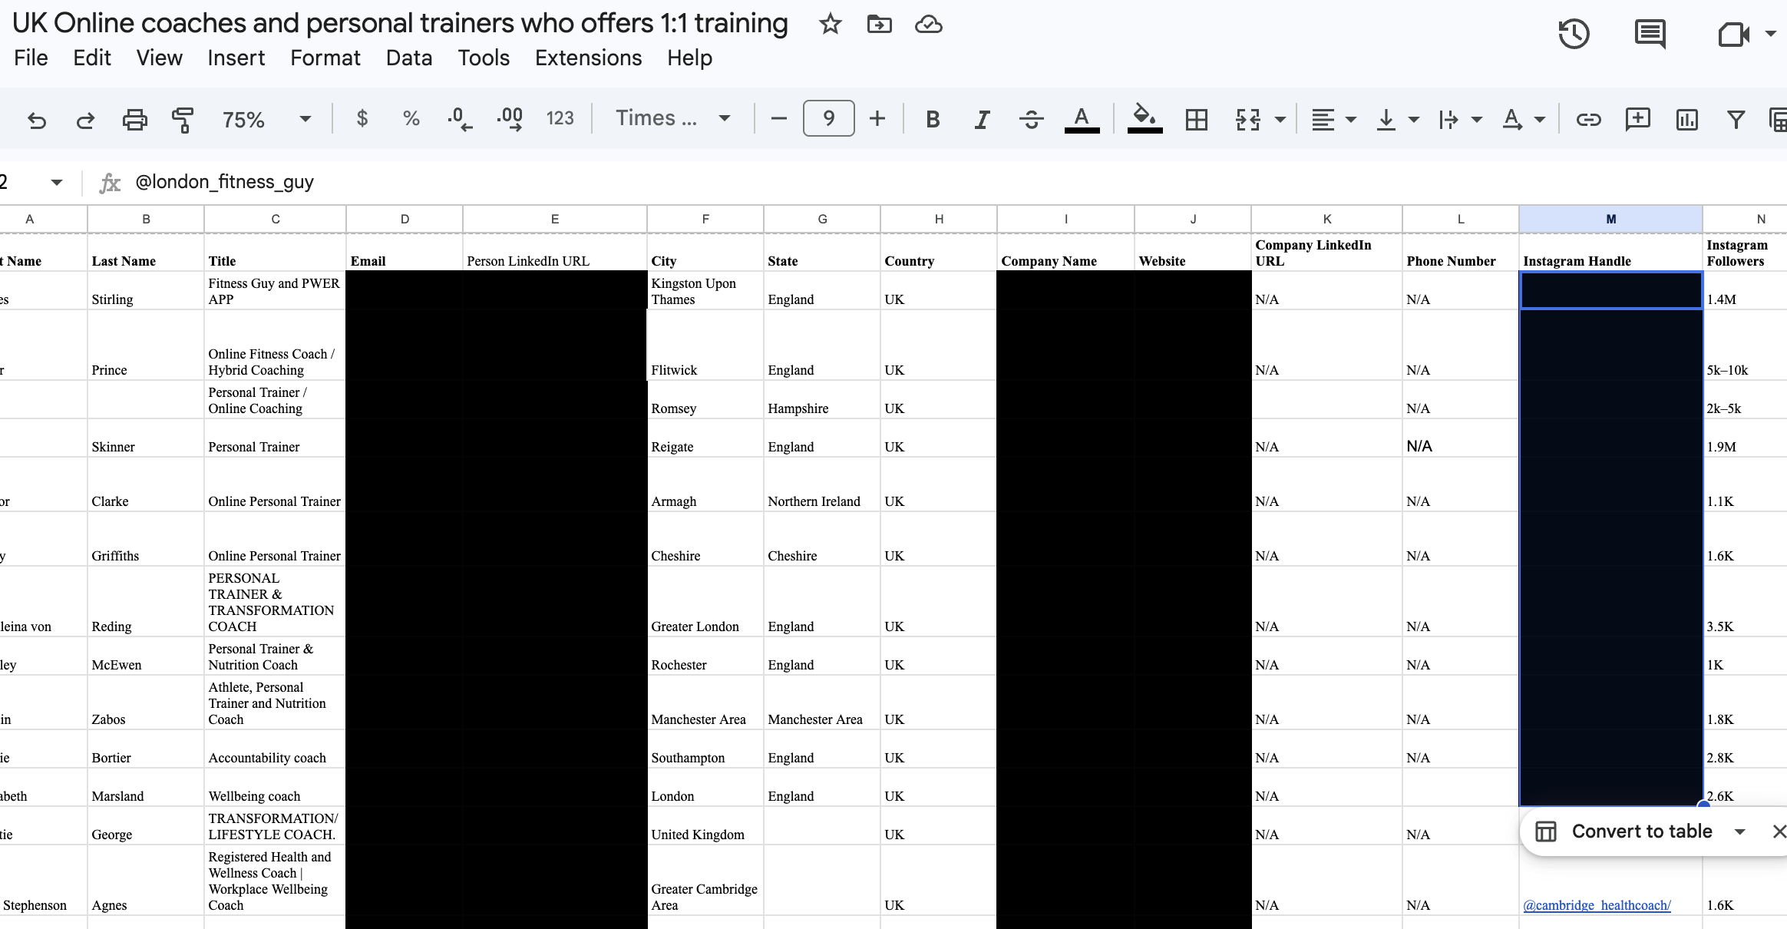Select the Instagram Handle header cell
This screenshot has height=929, width=1787.
tap(1610, 252)
